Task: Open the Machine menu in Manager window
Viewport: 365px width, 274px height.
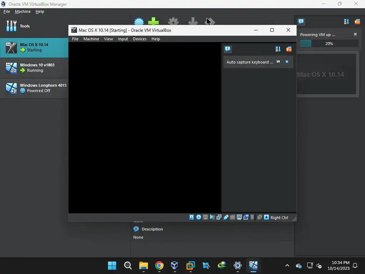Action: click(x=23, y=11)
